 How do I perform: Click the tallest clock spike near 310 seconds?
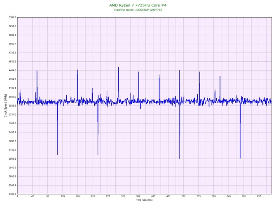click(119, 83)
